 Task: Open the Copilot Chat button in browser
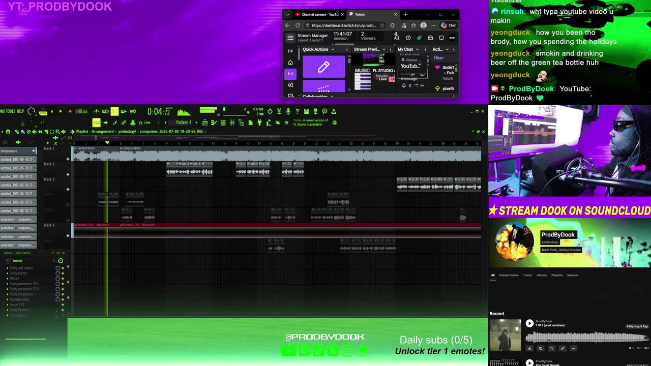[449, 25]
